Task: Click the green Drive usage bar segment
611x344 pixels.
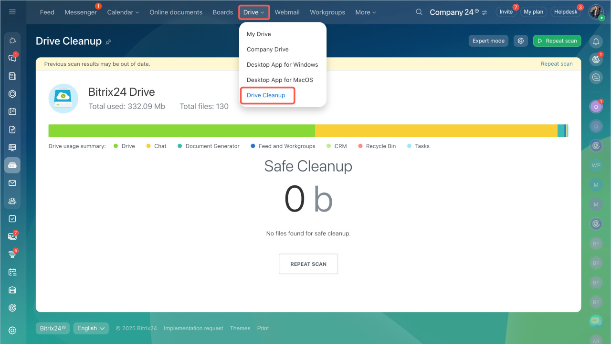Action: pos(181,131)
